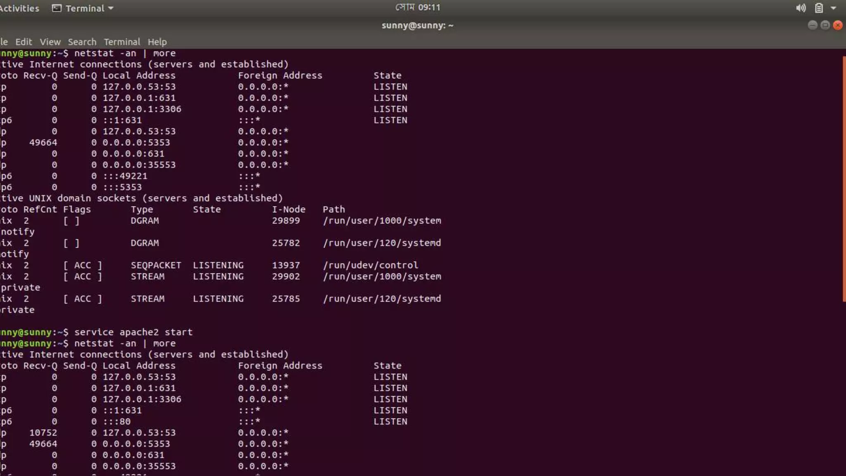This screenshot has height=476, width=846.
Task: Expand the Terminal app menu arrow
Action: click(111, 8)
